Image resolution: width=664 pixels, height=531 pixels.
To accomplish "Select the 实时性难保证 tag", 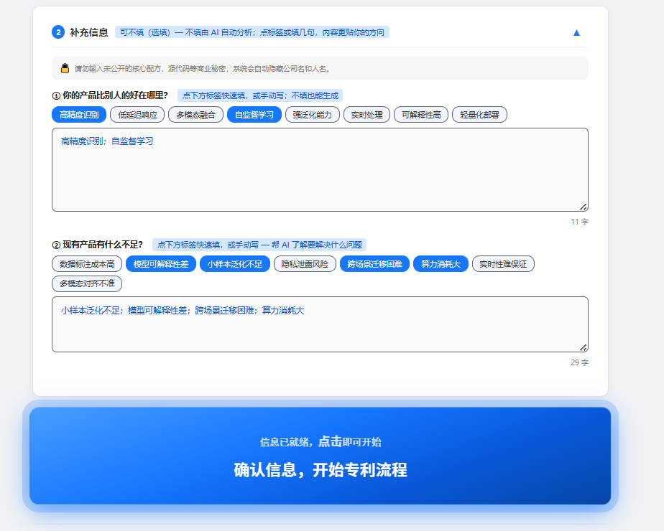I will point(503,264).
